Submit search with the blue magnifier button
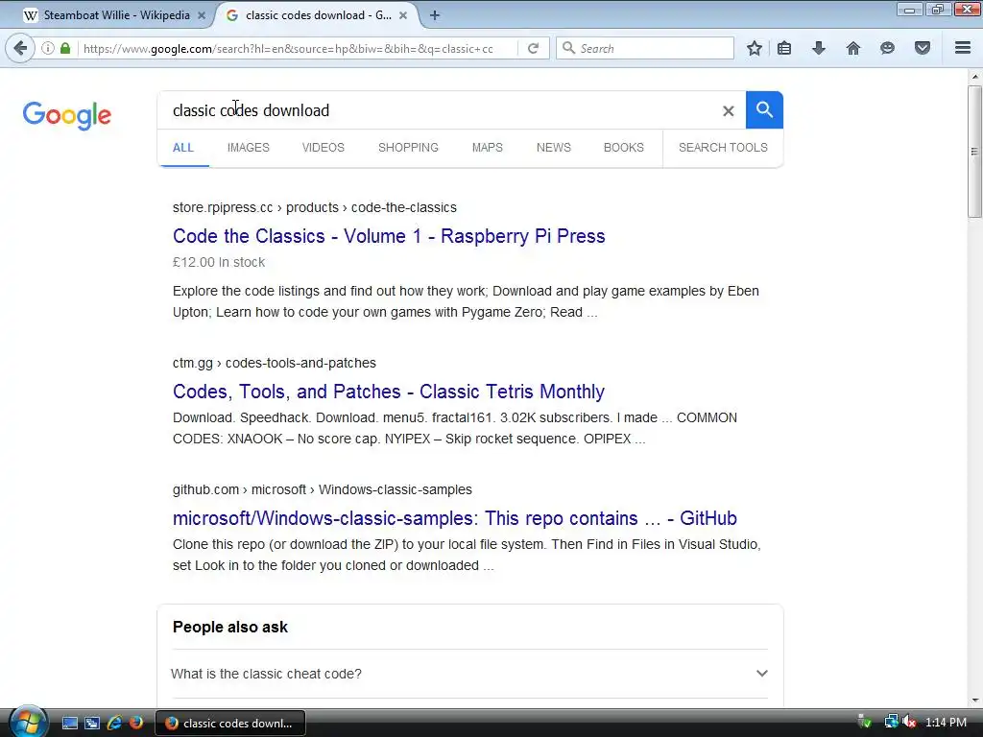This screenshot has width=983, height=737. click(x=764, y=110)
